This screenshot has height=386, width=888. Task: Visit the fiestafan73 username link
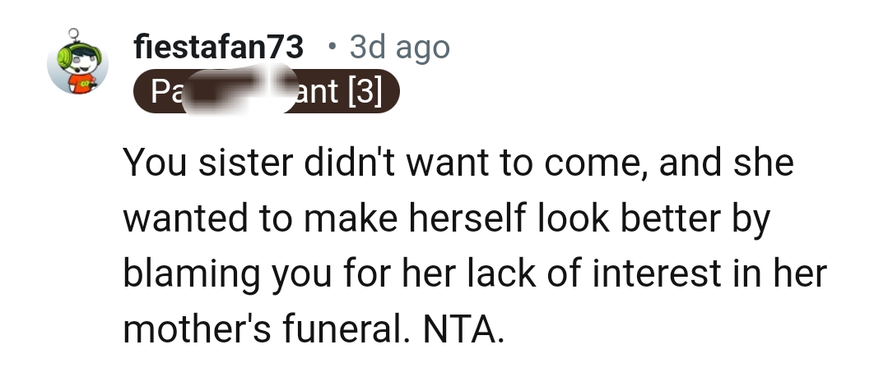tap(219, 46)
